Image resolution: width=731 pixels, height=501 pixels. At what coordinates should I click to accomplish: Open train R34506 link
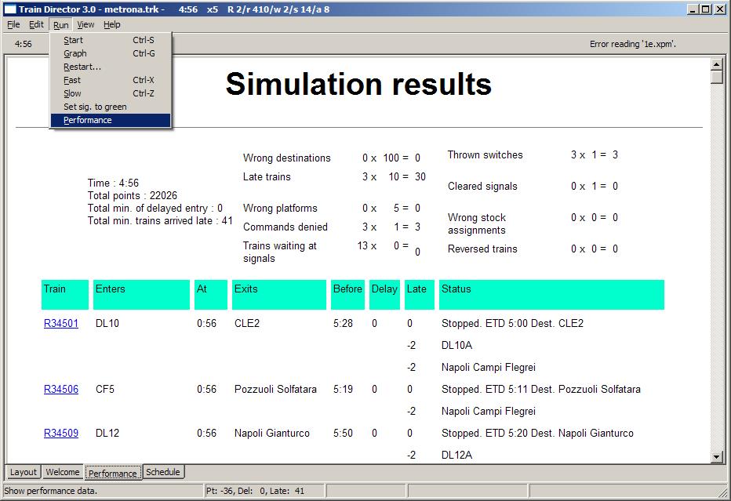coord(61,389)
